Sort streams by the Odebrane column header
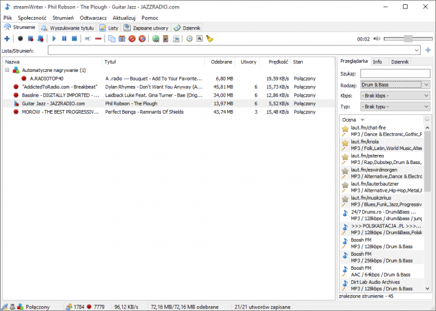The height and width of the screenshot is (311, 436). (220, 62)
